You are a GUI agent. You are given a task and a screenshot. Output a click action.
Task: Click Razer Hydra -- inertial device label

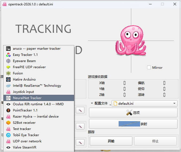click(36, 117)
